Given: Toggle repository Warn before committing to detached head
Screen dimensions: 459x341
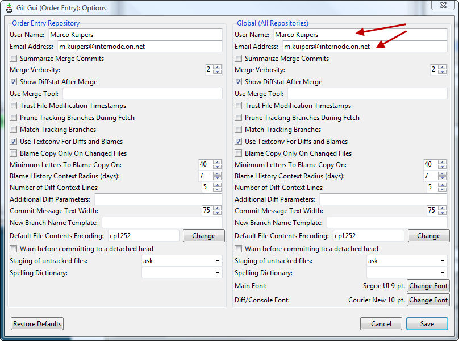Looking at the screenshot, I should (14, 249).
